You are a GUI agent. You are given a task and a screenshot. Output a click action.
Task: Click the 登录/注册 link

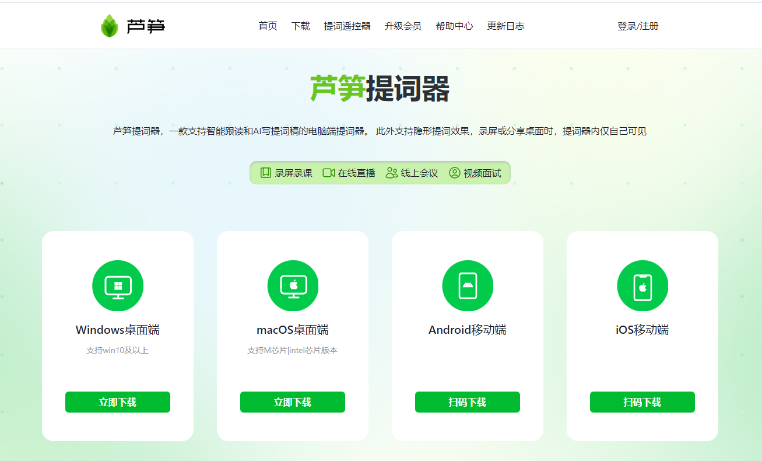(x=639, y=26)
